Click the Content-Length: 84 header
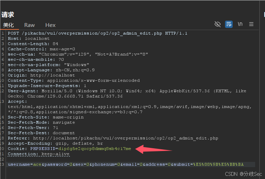 click(x=33, y=44)
